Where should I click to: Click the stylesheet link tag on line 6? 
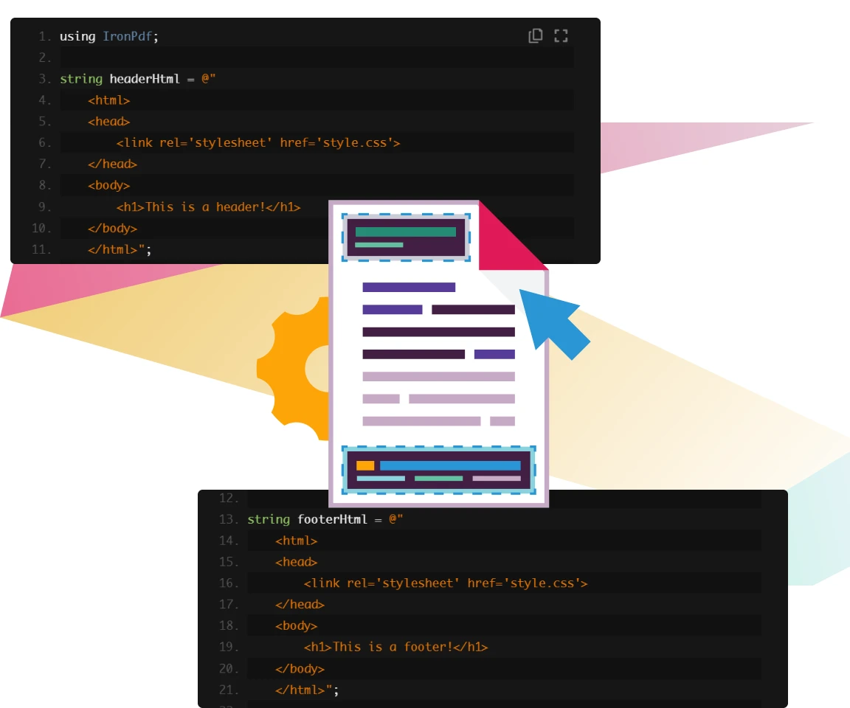click(258, 143)
